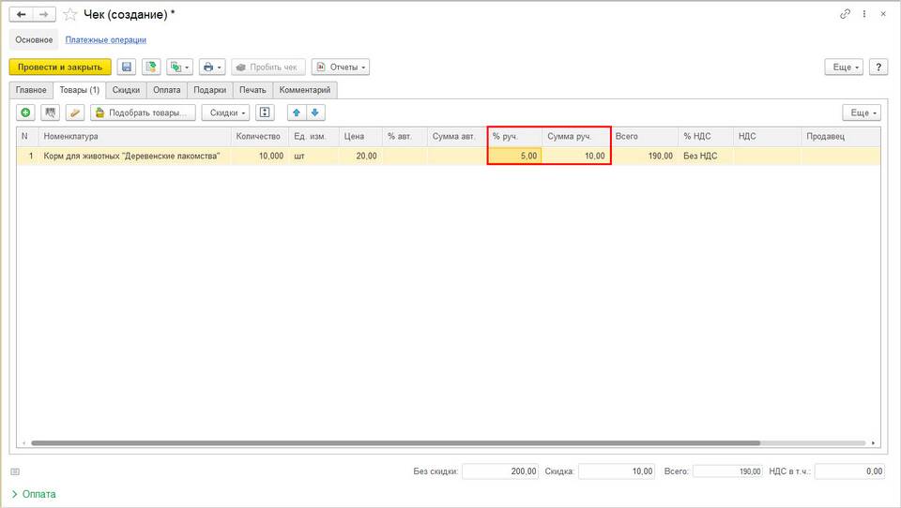Click the horizontal table scrollbar

click(x=395, y=443)
